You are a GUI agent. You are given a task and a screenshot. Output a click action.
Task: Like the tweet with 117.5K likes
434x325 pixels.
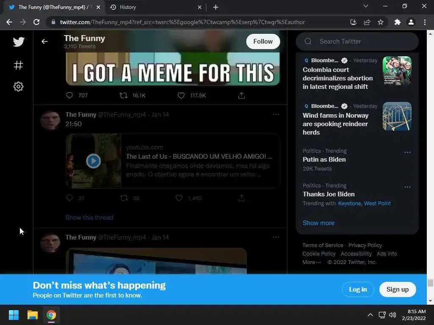tap(181, 95)
